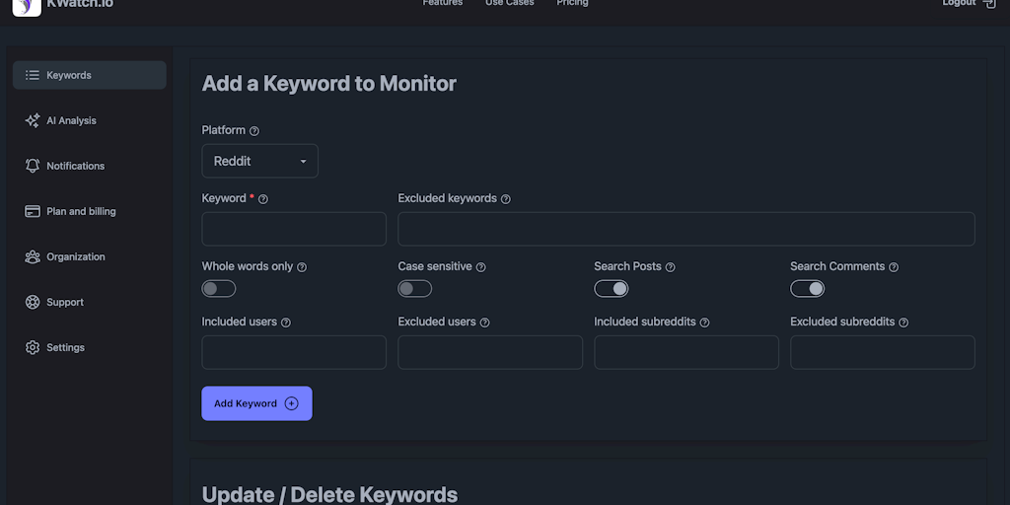Open Pricing in the top navigation
1010x505 pixels.
pyautogui.click(x=572, y=4)
